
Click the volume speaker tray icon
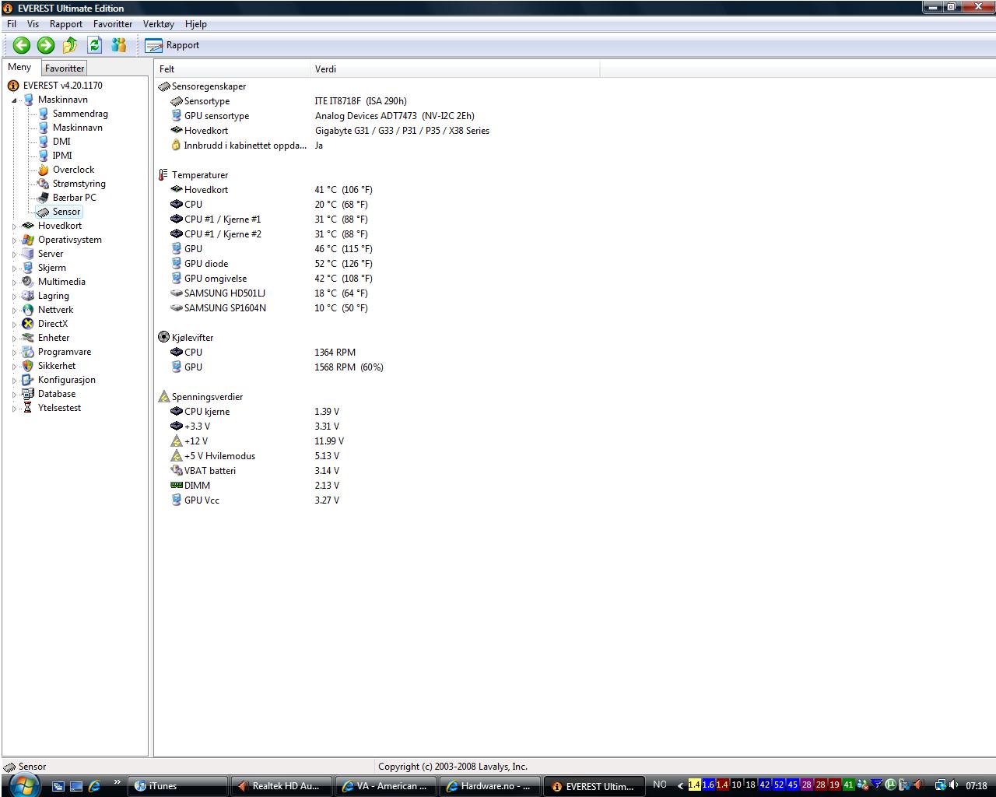954,785
